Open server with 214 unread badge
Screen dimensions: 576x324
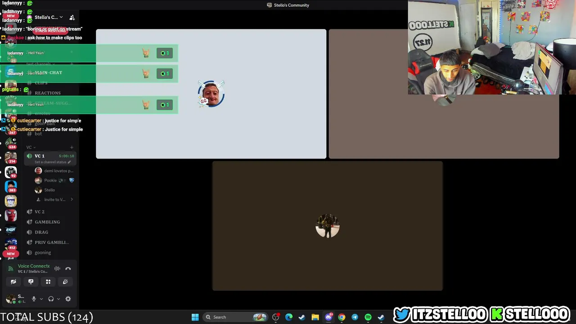(11, 157)
